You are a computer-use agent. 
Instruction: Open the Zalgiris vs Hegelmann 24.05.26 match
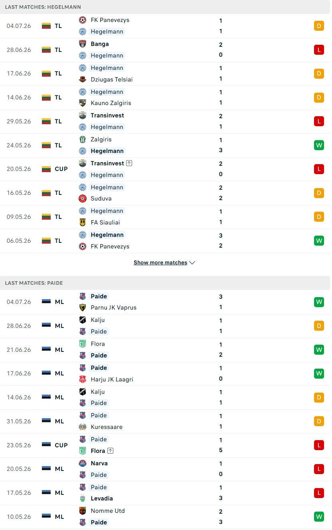click(x=165, y=145)
